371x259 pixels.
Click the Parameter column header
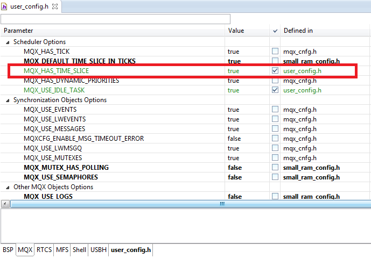coord(113,31)
